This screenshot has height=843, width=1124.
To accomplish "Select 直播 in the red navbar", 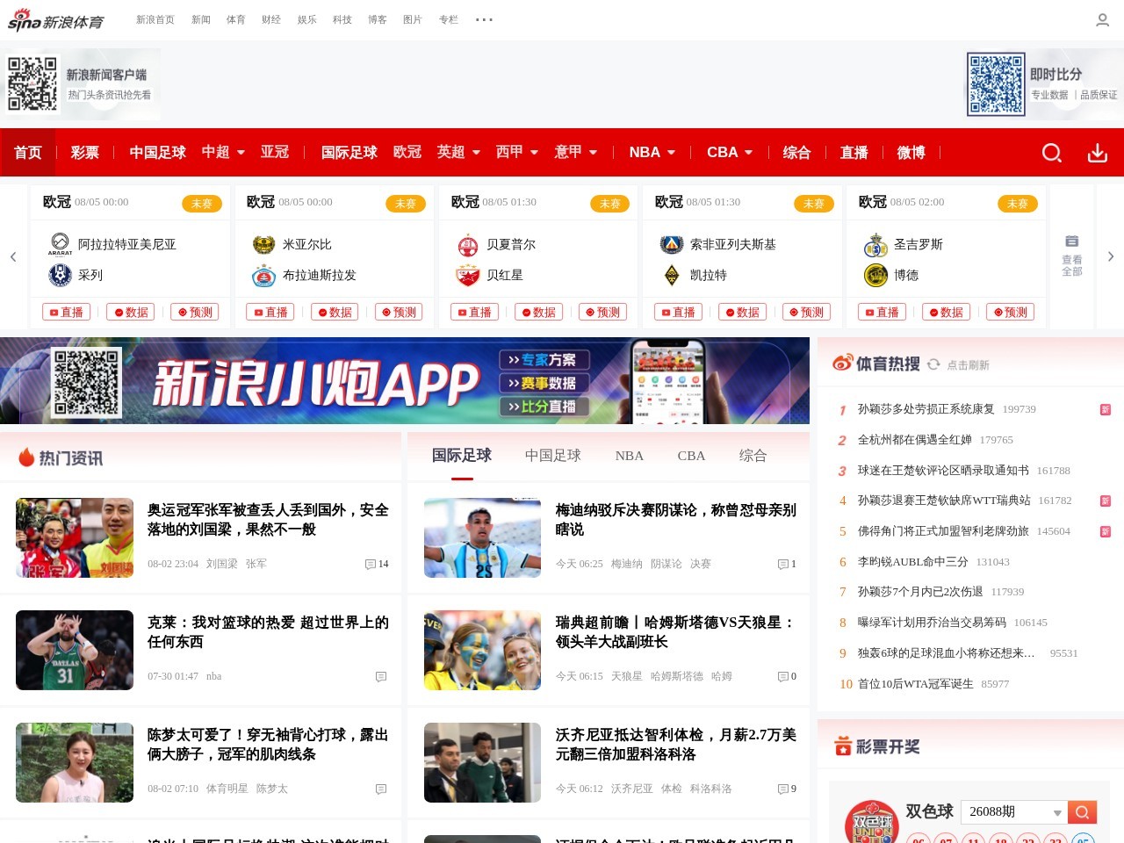I will tap(854, 153).
